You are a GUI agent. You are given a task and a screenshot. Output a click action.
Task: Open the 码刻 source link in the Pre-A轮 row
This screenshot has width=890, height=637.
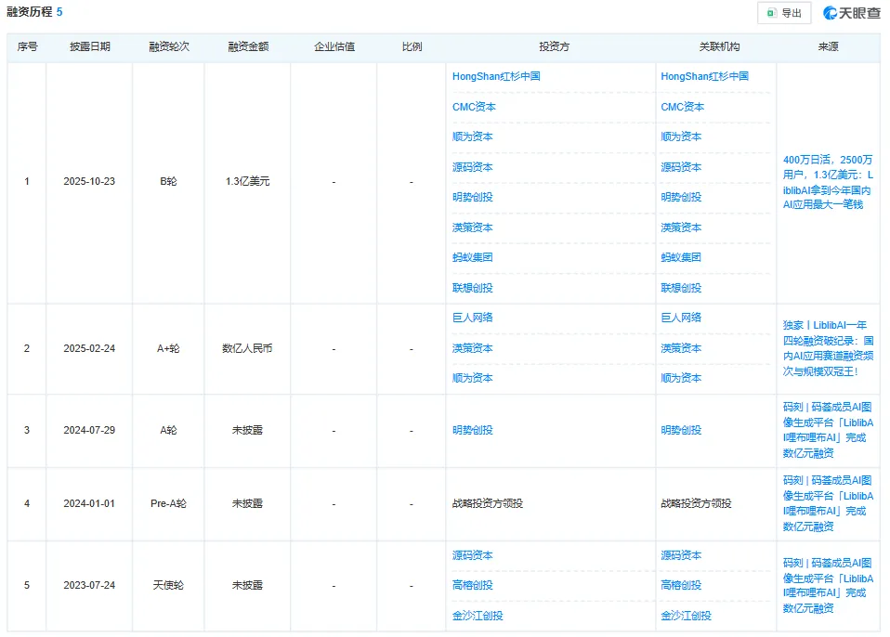828,503
